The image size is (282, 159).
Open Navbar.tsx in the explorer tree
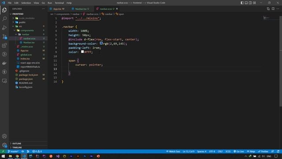coord(29,42)
